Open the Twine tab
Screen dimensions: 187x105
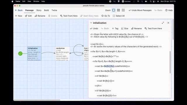pos(54,10)
